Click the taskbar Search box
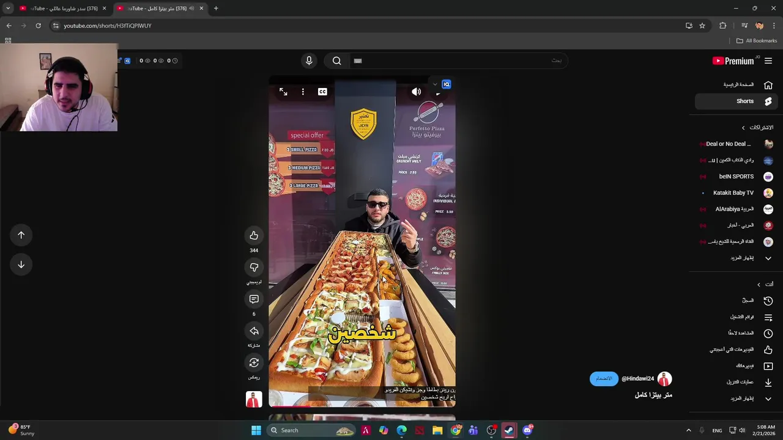This screenshot has width=783, height=440. click(x=311, y=430)
